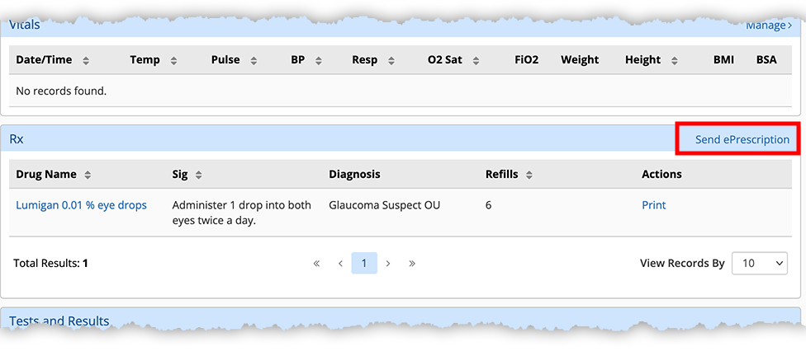Jump to last Rx results page
Image resolution: width=806 pixels, height=351 pixels.
click(412, 264)
